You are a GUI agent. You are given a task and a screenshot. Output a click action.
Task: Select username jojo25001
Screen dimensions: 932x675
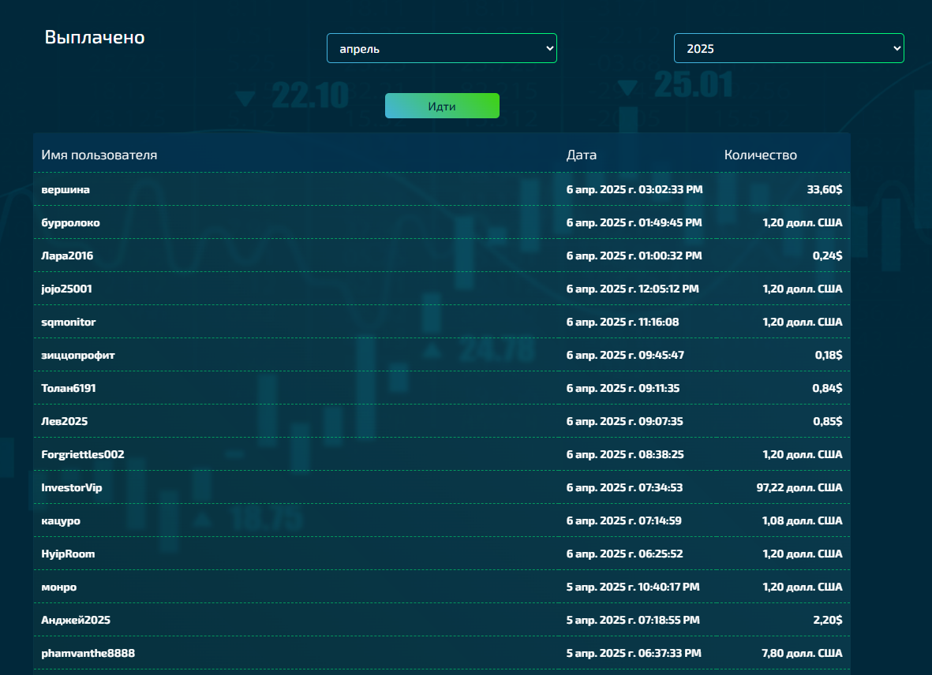click(x=66, y=289)
